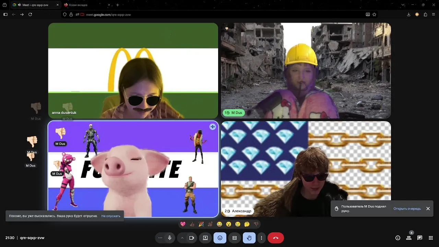Image resolution: width=439 pixels, height=247 pixels.
Task: Toggle the browser sidebar
Action: [5, 14]
